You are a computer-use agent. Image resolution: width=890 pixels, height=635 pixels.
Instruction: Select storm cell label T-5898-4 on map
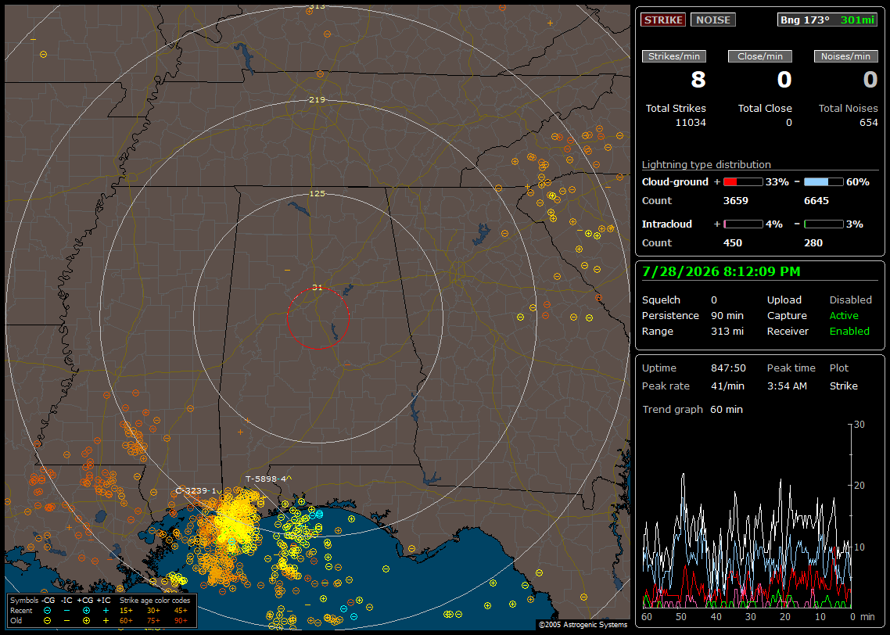(266, 479)
